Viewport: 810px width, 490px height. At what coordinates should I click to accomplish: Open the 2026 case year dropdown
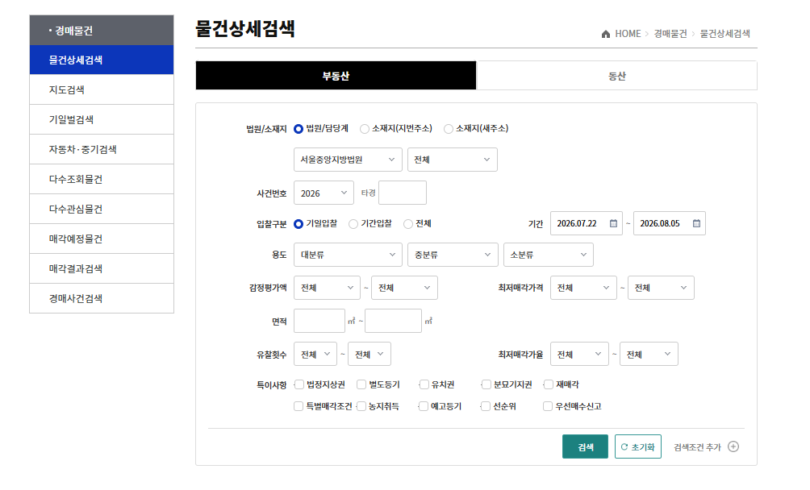click(324, 193)
